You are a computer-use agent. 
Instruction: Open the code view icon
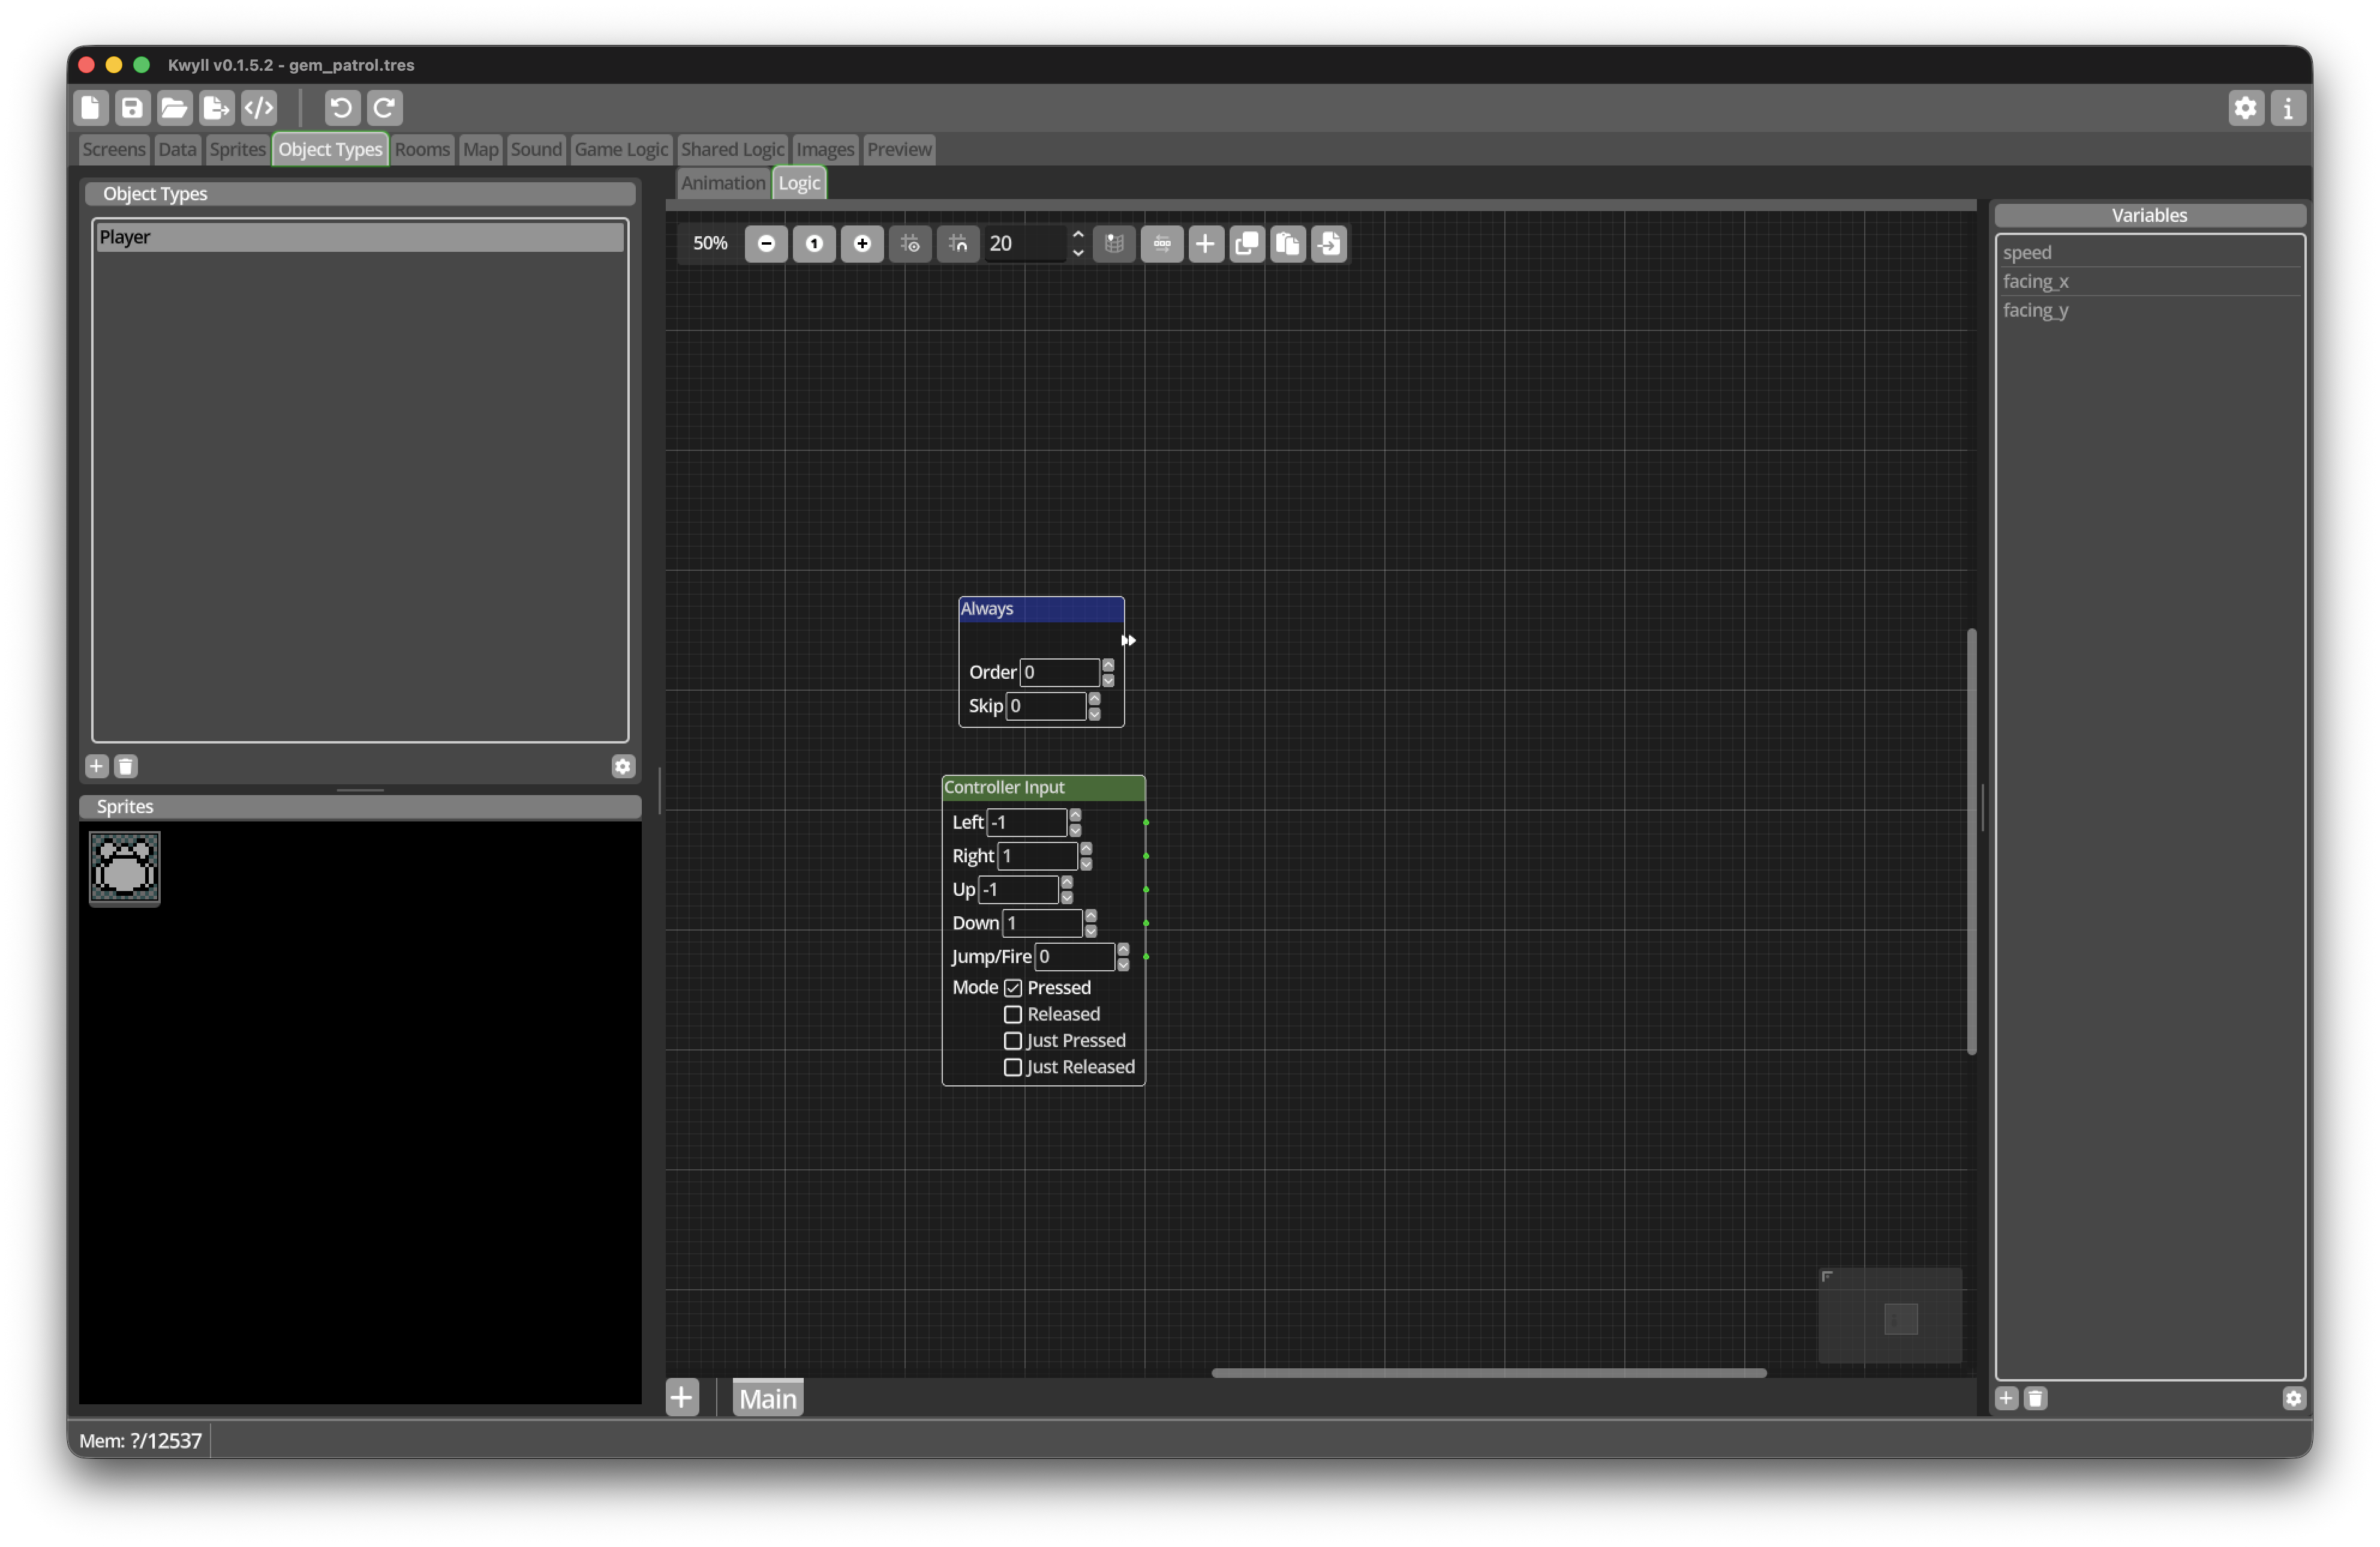click(259, 107)
